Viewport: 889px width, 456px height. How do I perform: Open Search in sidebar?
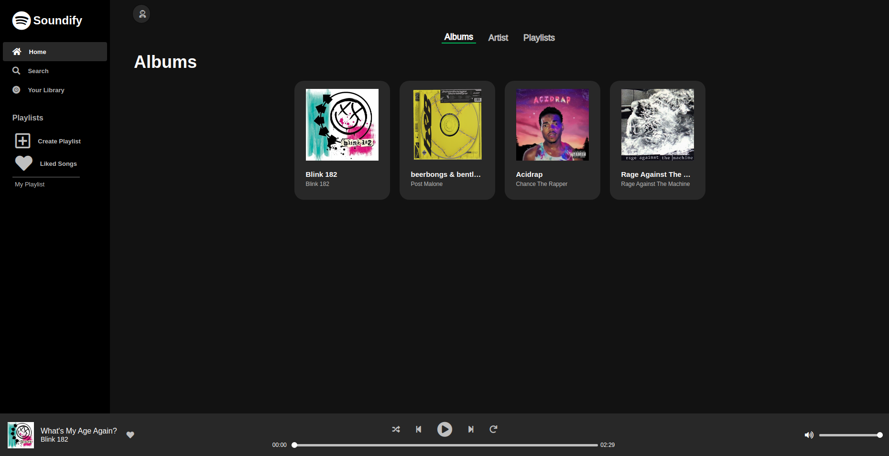[55, 71]
